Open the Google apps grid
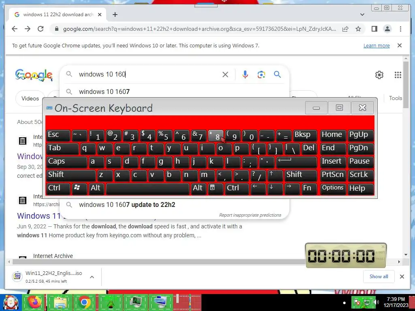The image size is (415, 311). [398, 75]
